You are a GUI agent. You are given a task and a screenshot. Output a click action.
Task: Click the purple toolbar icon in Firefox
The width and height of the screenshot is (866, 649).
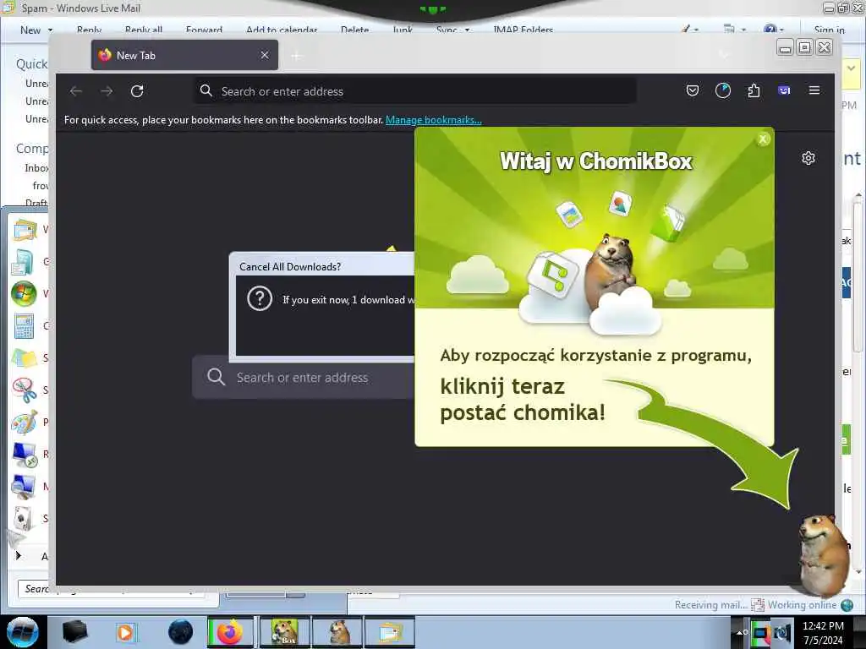tap(784, 90)
